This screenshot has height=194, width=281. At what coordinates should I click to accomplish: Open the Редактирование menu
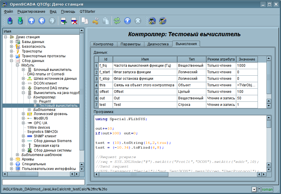click(x=31, y=12)
